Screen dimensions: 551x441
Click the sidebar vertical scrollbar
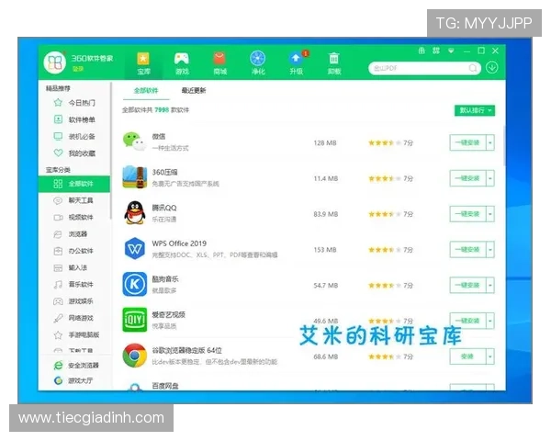pyautogui.click(x=111, y=151)
